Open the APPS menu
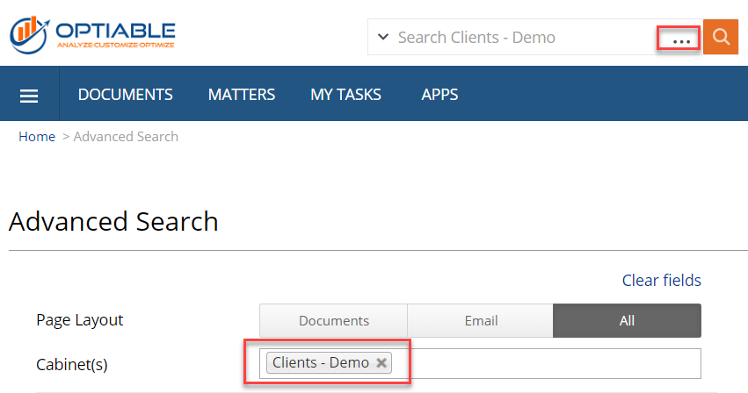Image resolution: width=748 pixels, height=393 pixels. click(439, 95)
